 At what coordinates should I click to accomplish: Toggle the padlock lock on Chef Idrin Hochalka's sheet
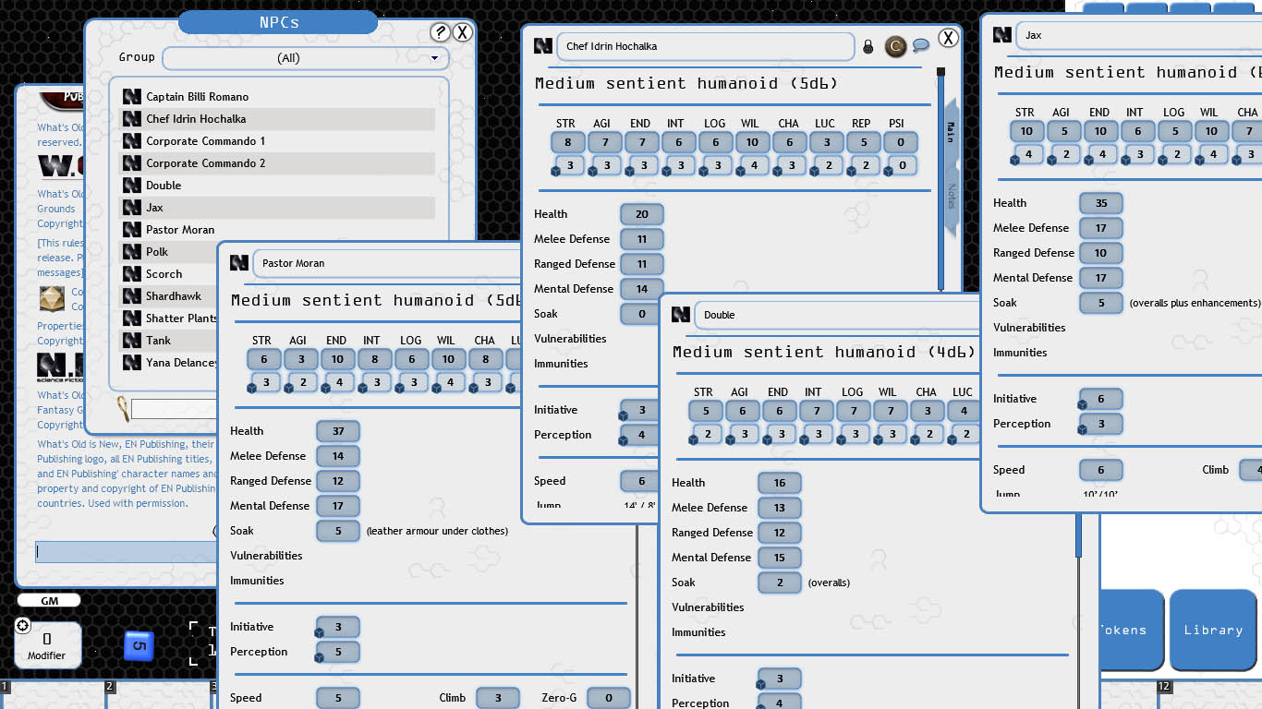point(868,45)
